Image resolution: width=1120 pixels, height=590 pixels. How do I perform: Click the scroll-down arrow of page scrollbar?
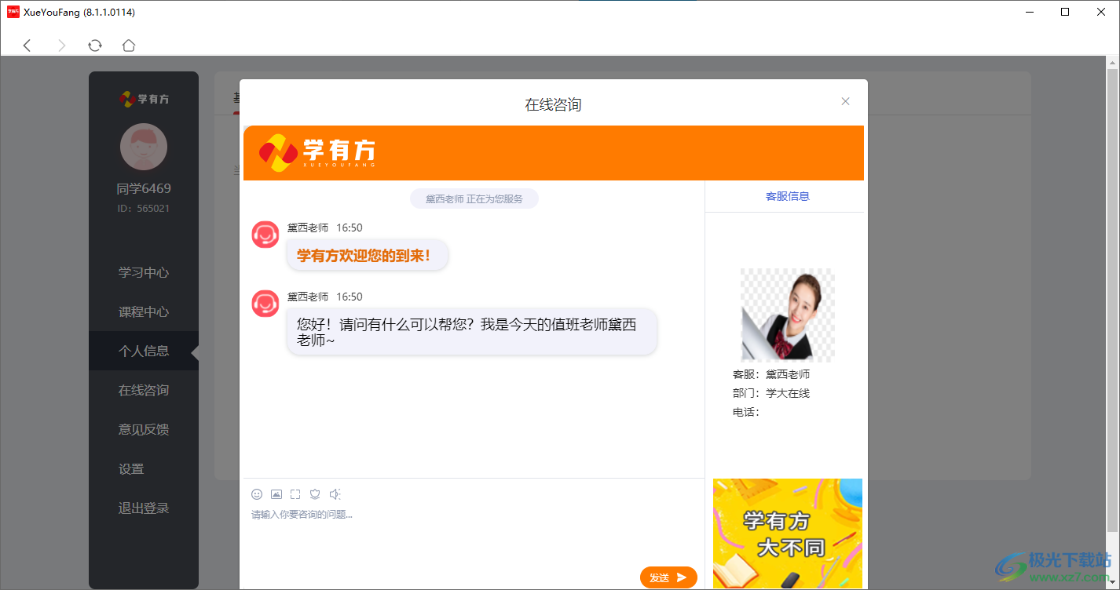point(1112,581)
